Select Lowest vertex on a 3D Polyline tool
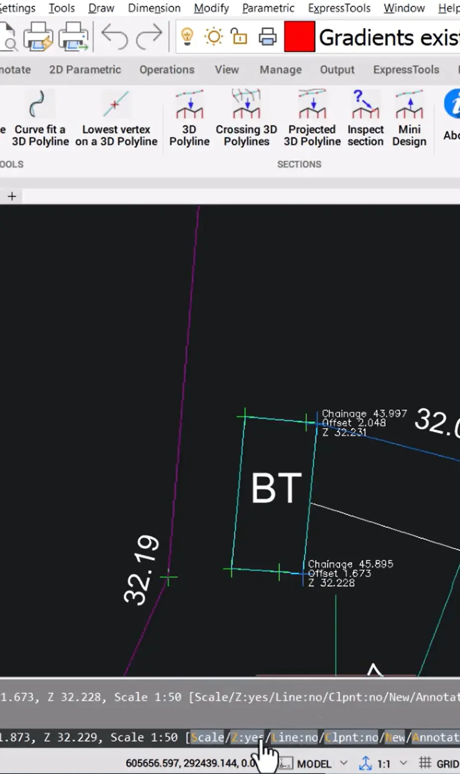The image size is (460, 774). (116, 118)
